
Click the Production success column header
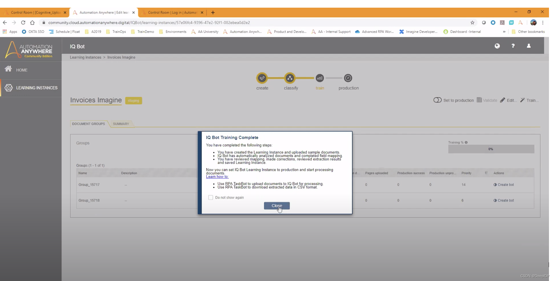tap(411, 173)
